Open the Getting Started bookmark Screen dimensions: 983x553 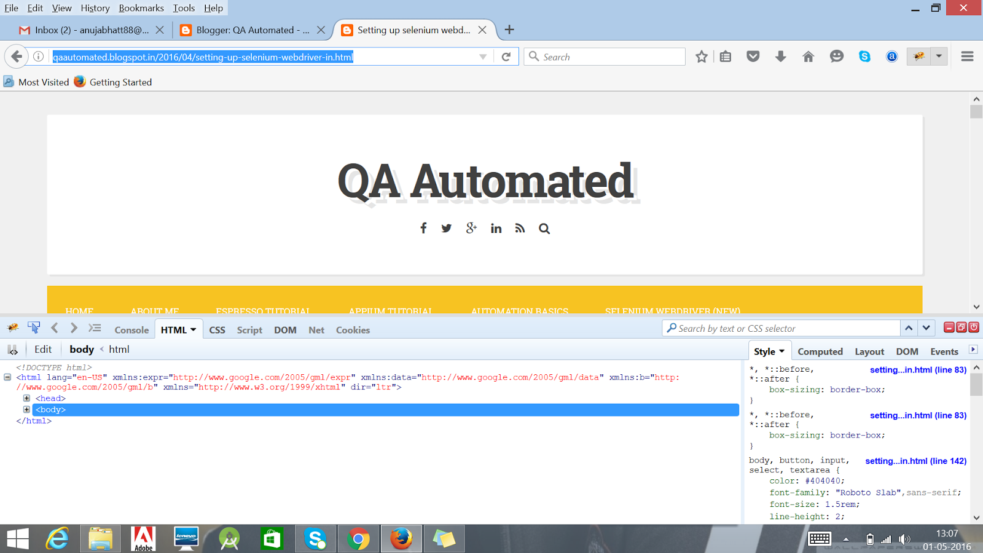(113, 82)
